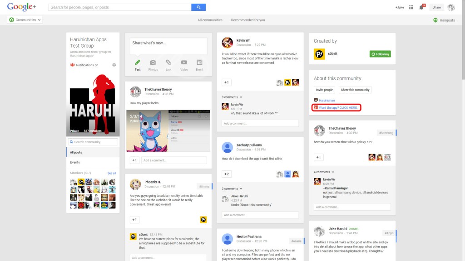This screenshot has height=261, width=465.
Task: Focus the Search community field
Action: click(x=93, y=142)
